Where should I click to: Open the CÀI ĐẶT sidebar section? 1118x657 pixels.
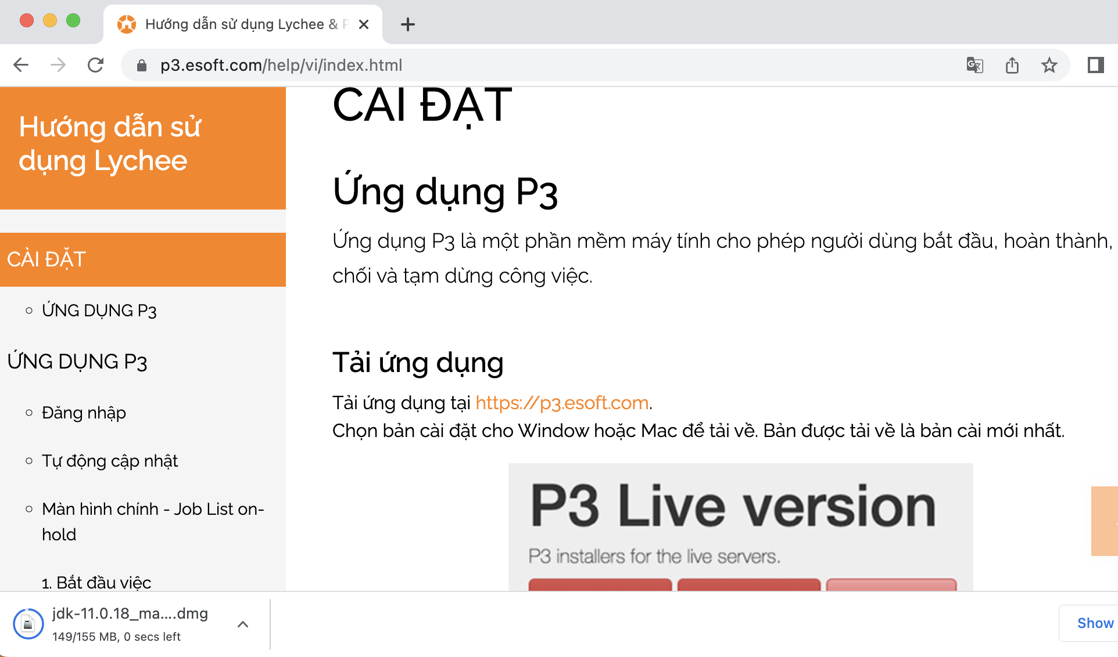click(x=143, y=259)
